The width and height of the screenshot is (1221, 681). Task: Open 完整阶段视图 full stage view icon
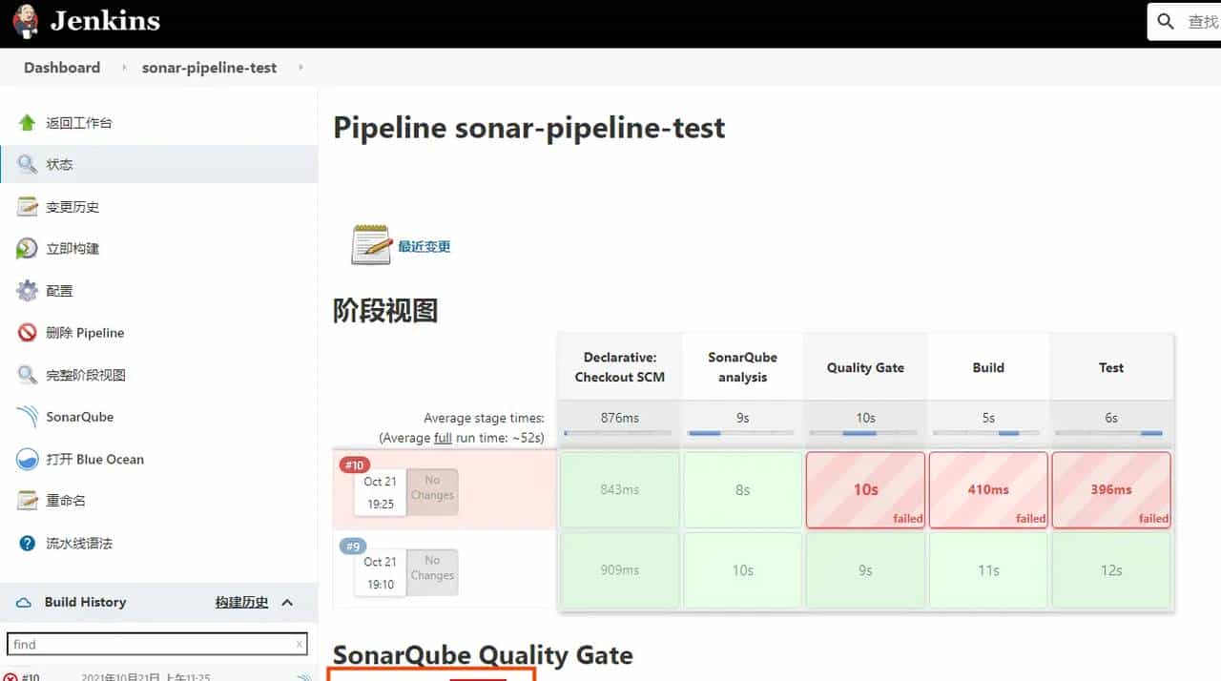[x=27, y=374]
